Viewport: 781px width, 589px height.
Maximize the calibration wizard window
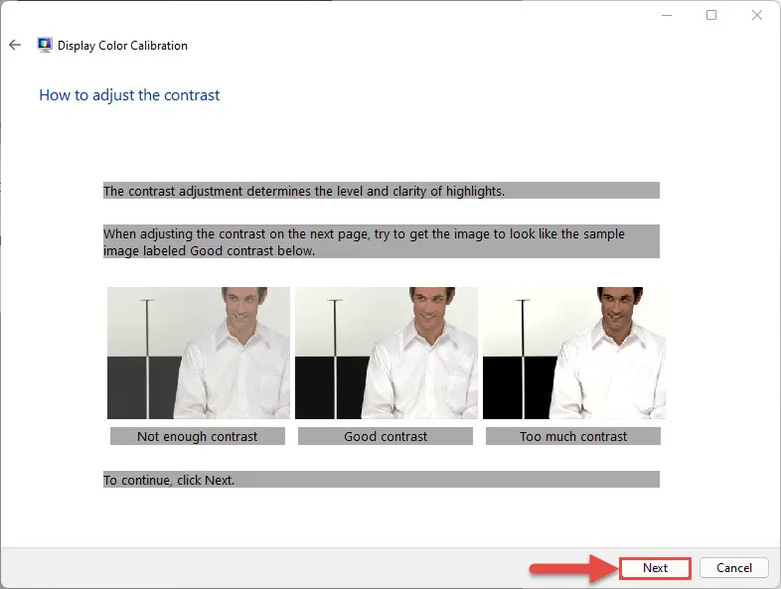711,15
